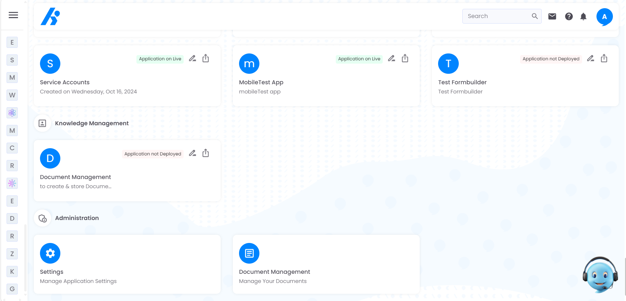Edit the Service Accounts application
Viewport: 626px width, 301px height.
tap(192, 59)
